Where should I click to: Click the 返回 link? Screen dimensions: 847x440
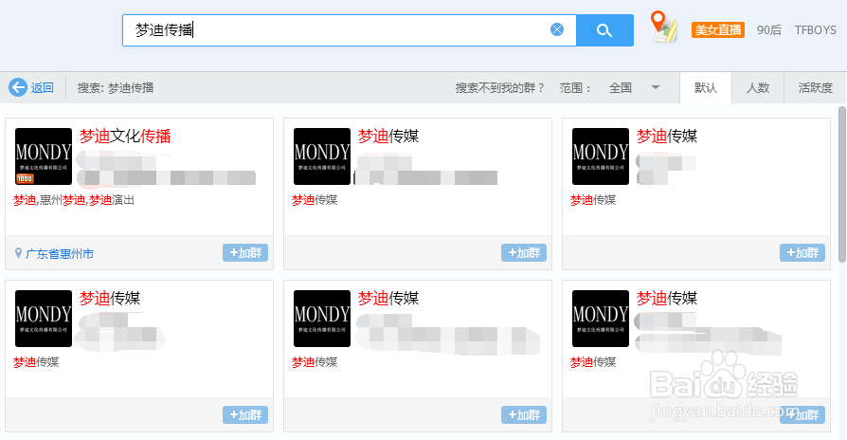pyautogui.click(x=42, y=87)
